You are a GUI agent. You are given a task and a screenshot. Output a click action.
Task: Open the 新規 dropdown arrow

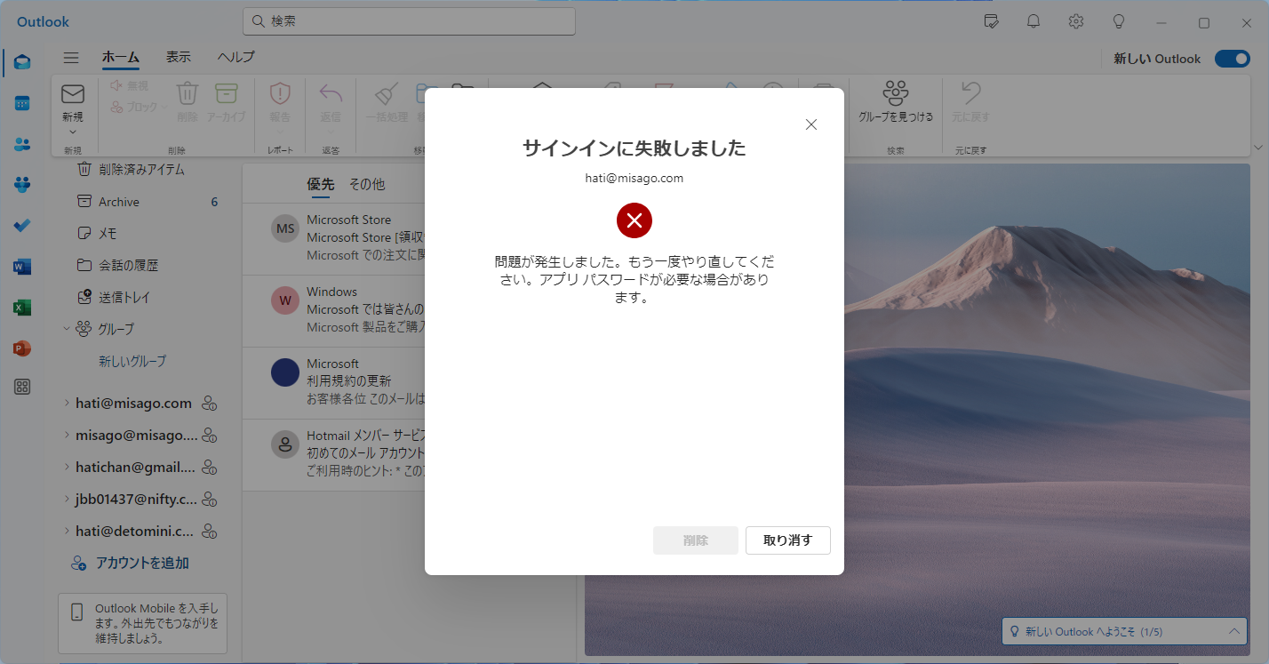point(73,132)
